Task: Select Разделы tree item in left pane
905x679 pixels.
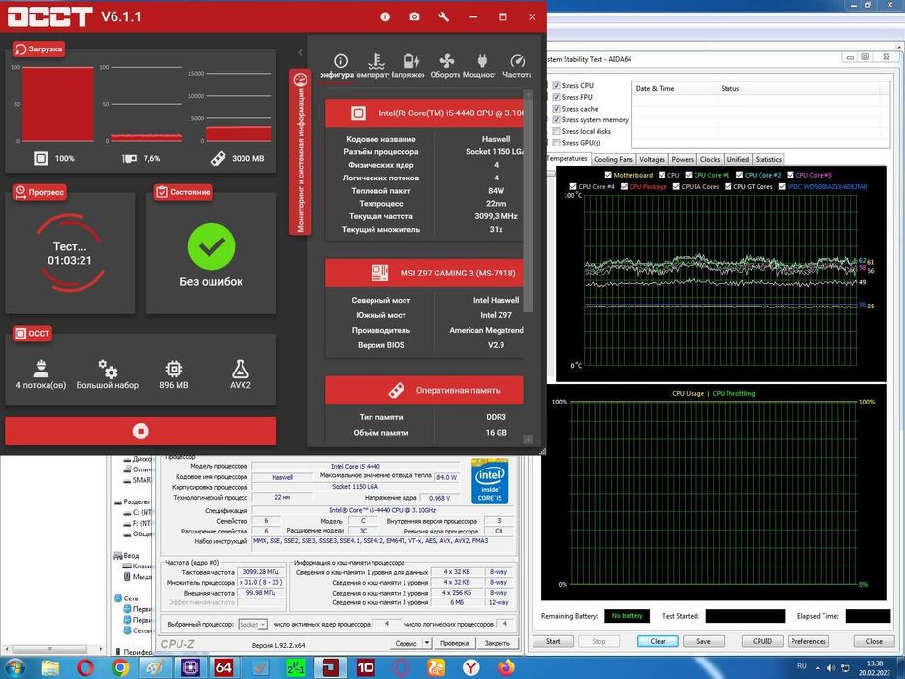Action: pyautogui.click(x=136, y=501)
